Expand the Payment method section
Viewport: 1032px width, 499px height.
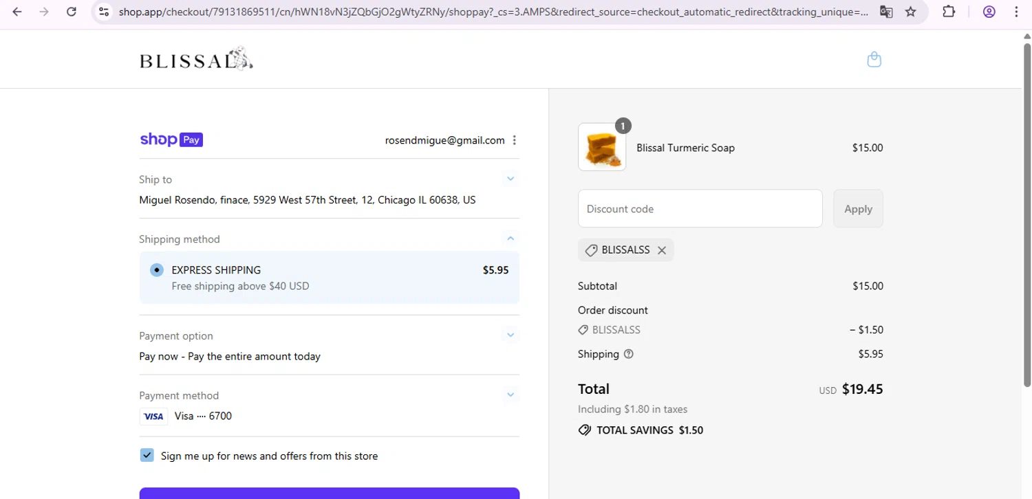pos(510,395)
